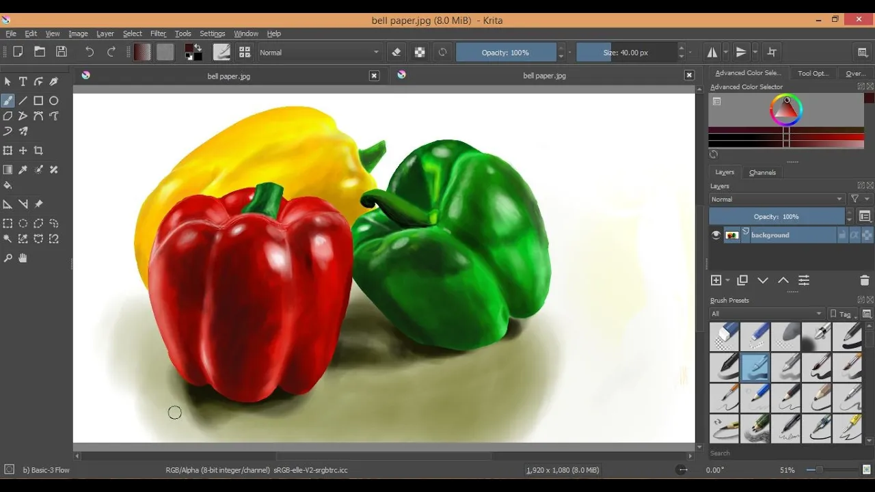
Task: Expand horizontal mirror options arrow
Action: 726,52
